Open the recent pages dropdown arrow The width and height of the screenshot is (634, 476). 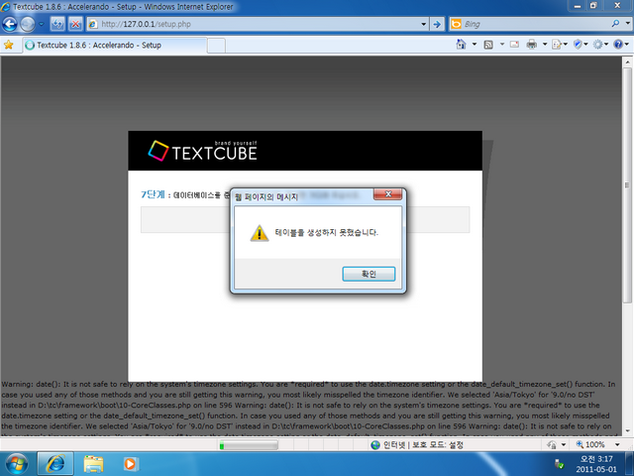click(41, 24)
